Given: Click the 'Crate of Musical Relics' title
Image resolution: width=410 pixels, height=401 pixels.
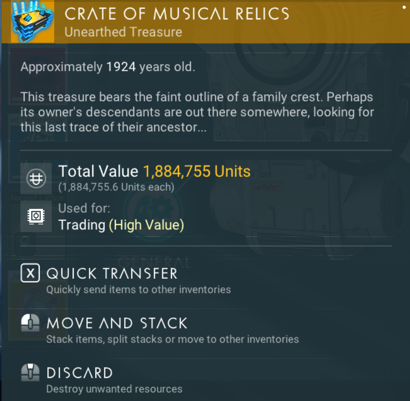Looking at the screenshot, I should point(177,14).
